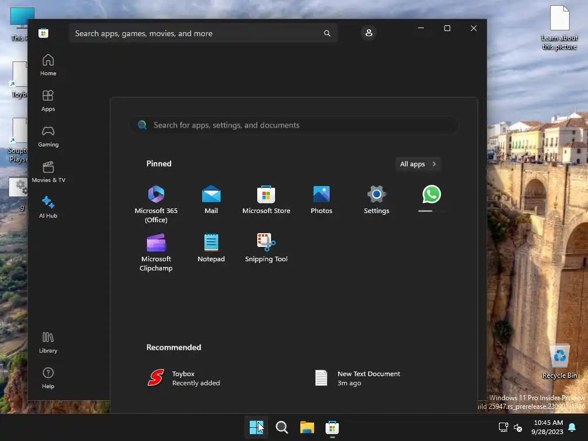Open the Store Library

[48, 343]
